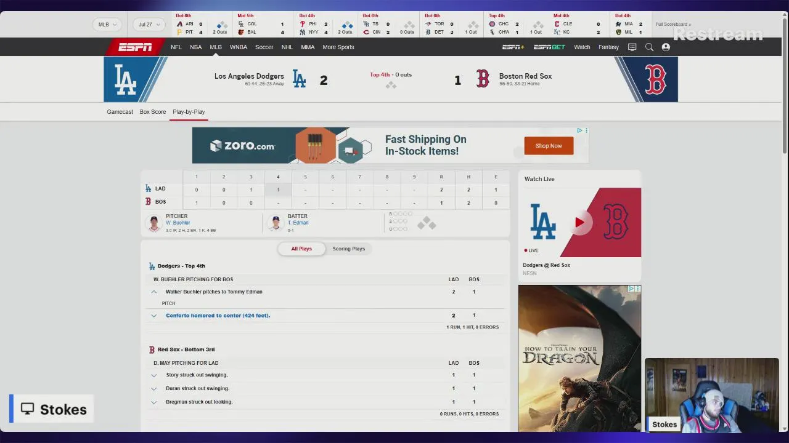Click the Dodgers logo next to score 2
789x443 pixels.
299,79
